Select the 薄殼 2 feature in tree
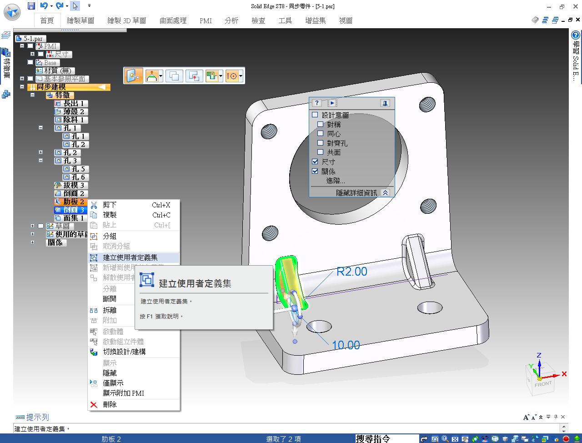582x443 pixels. click(x=70, y=111)
